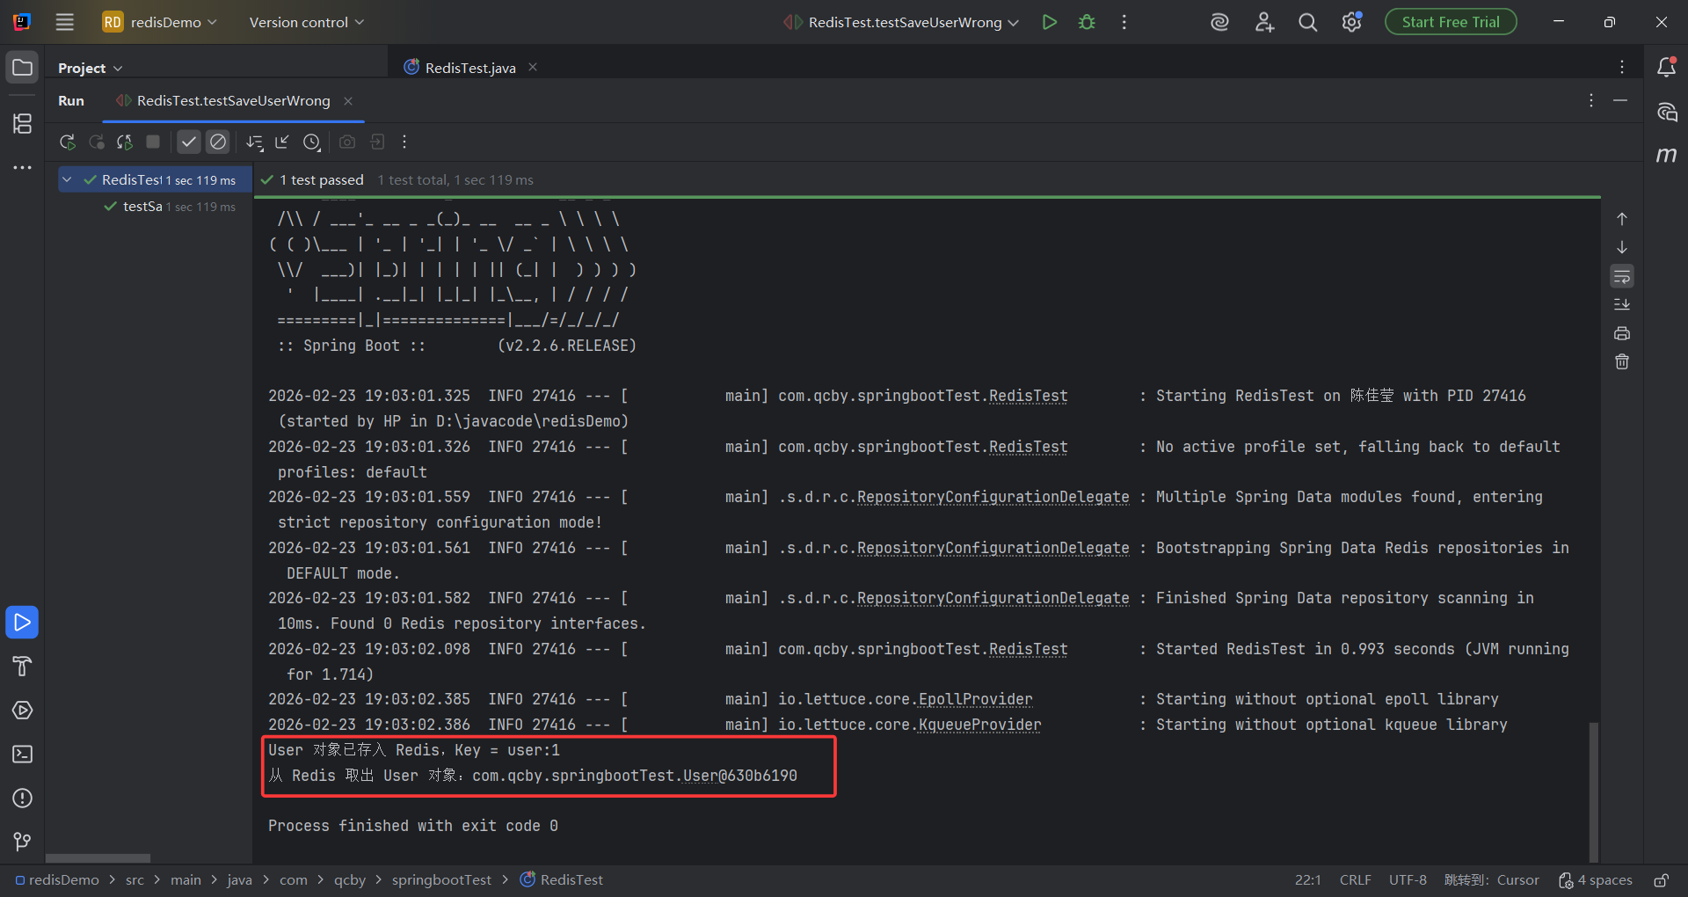Dump threads camera icon
The height and width of the screenshot is (897, 1688).
click(x=347, y=142)
